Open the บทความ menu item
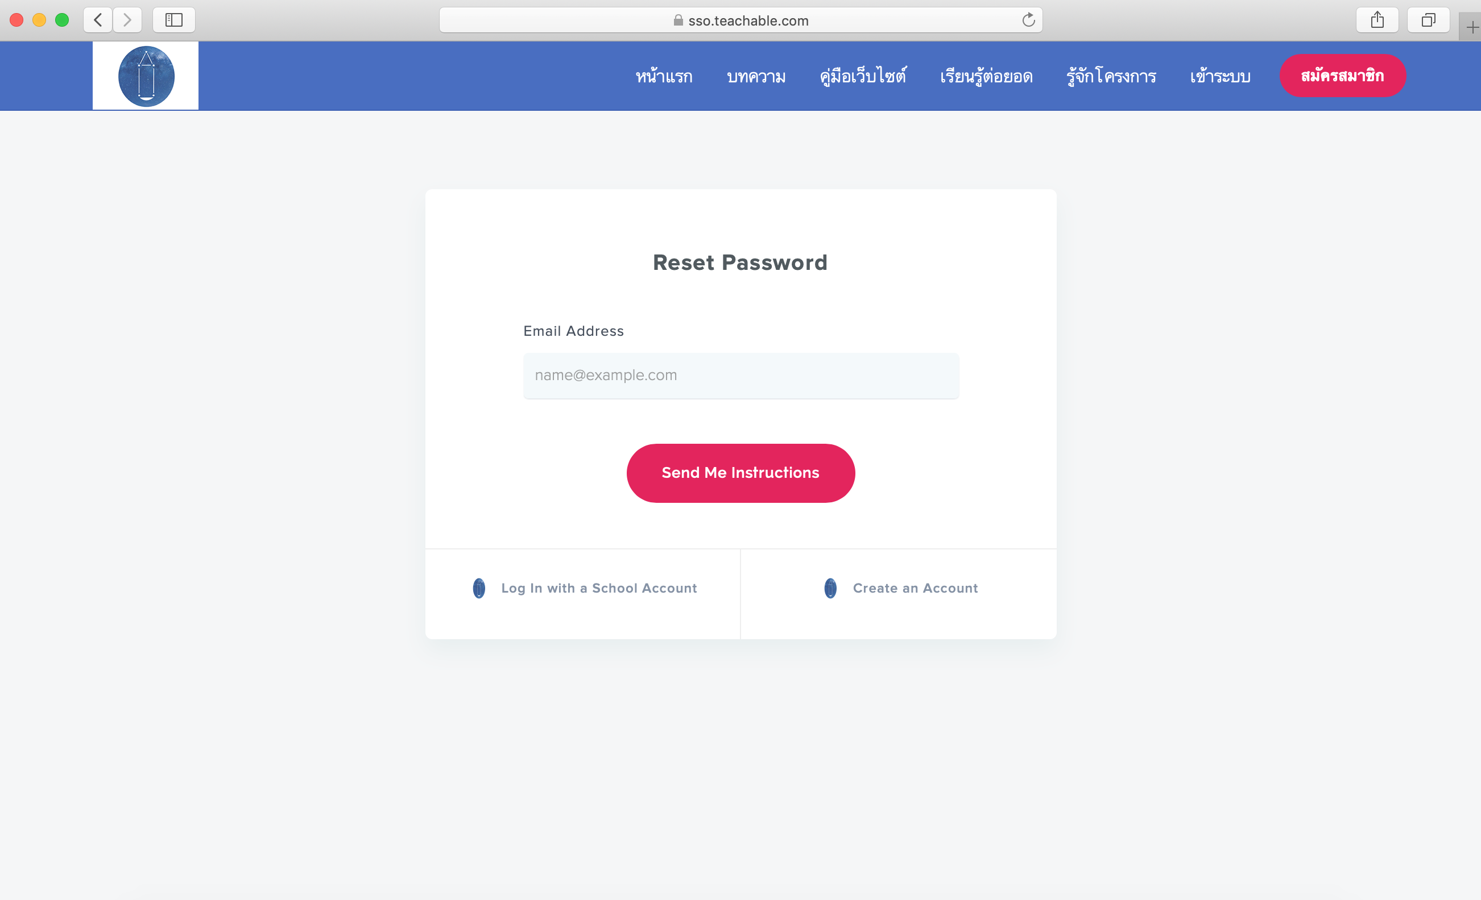The height and width of the screenshot is (900, 1481). click(756, 76)
